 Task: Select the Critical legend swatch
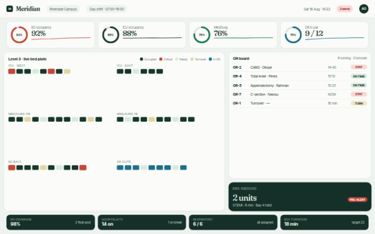pos(161,59)
